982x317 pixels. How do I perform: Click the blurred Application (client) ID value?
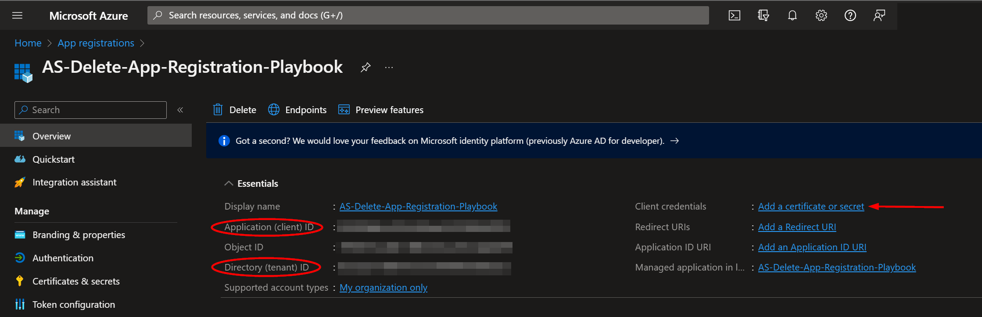(424, 226)
